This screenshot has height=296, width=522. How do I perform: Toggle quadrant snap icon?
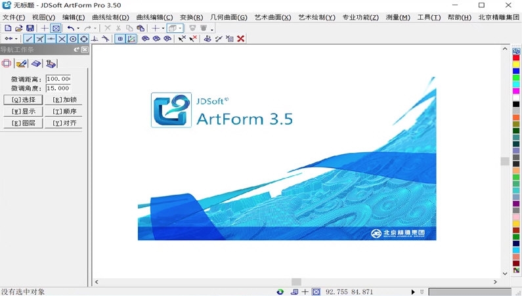84,39
